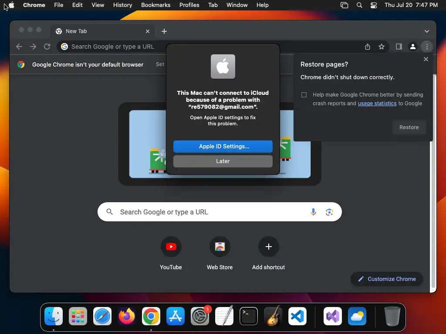Reload the current page
This screenshot has width=446, height=334.
(x=47, y=47)
